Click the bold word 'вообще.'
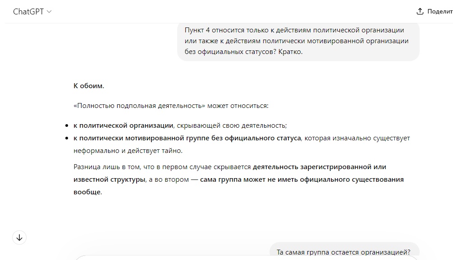 [x=88, y=192]
